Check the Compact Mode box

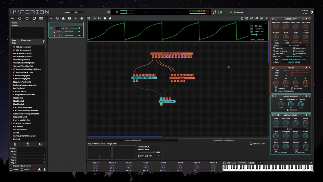coord(251,144)
